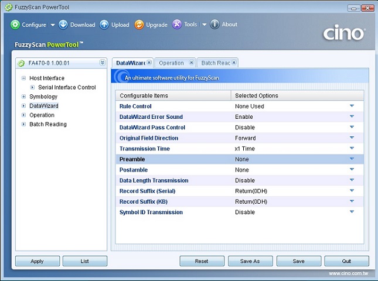Image resolution: width=378 pixels, height=281 pixels.
Task: Expand the Symbology tree node
Action: [x=23, y=97]
